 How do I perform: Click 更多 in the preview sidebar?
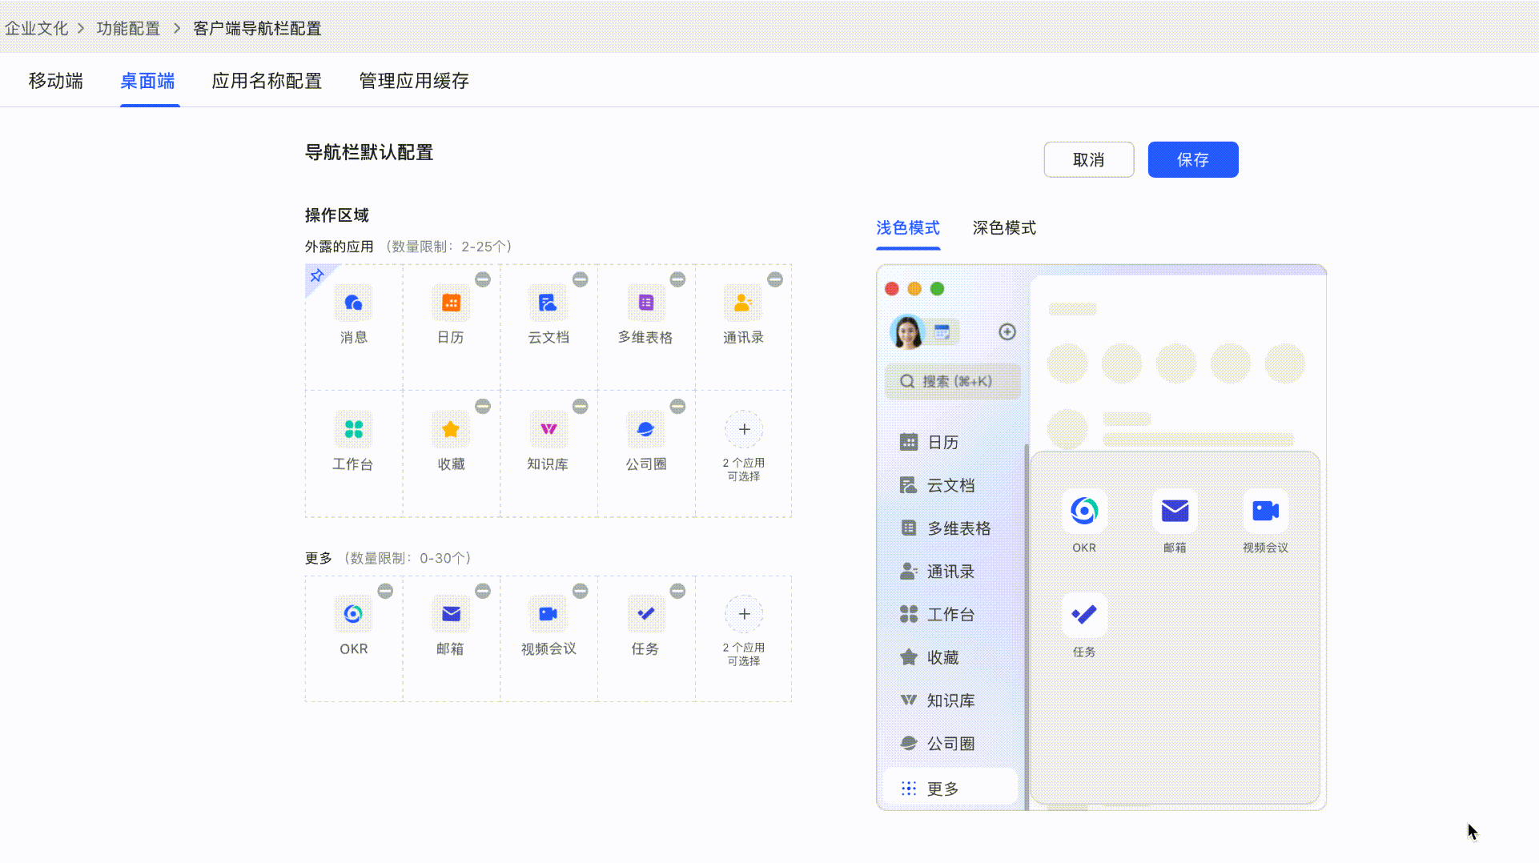click(950, 789)
